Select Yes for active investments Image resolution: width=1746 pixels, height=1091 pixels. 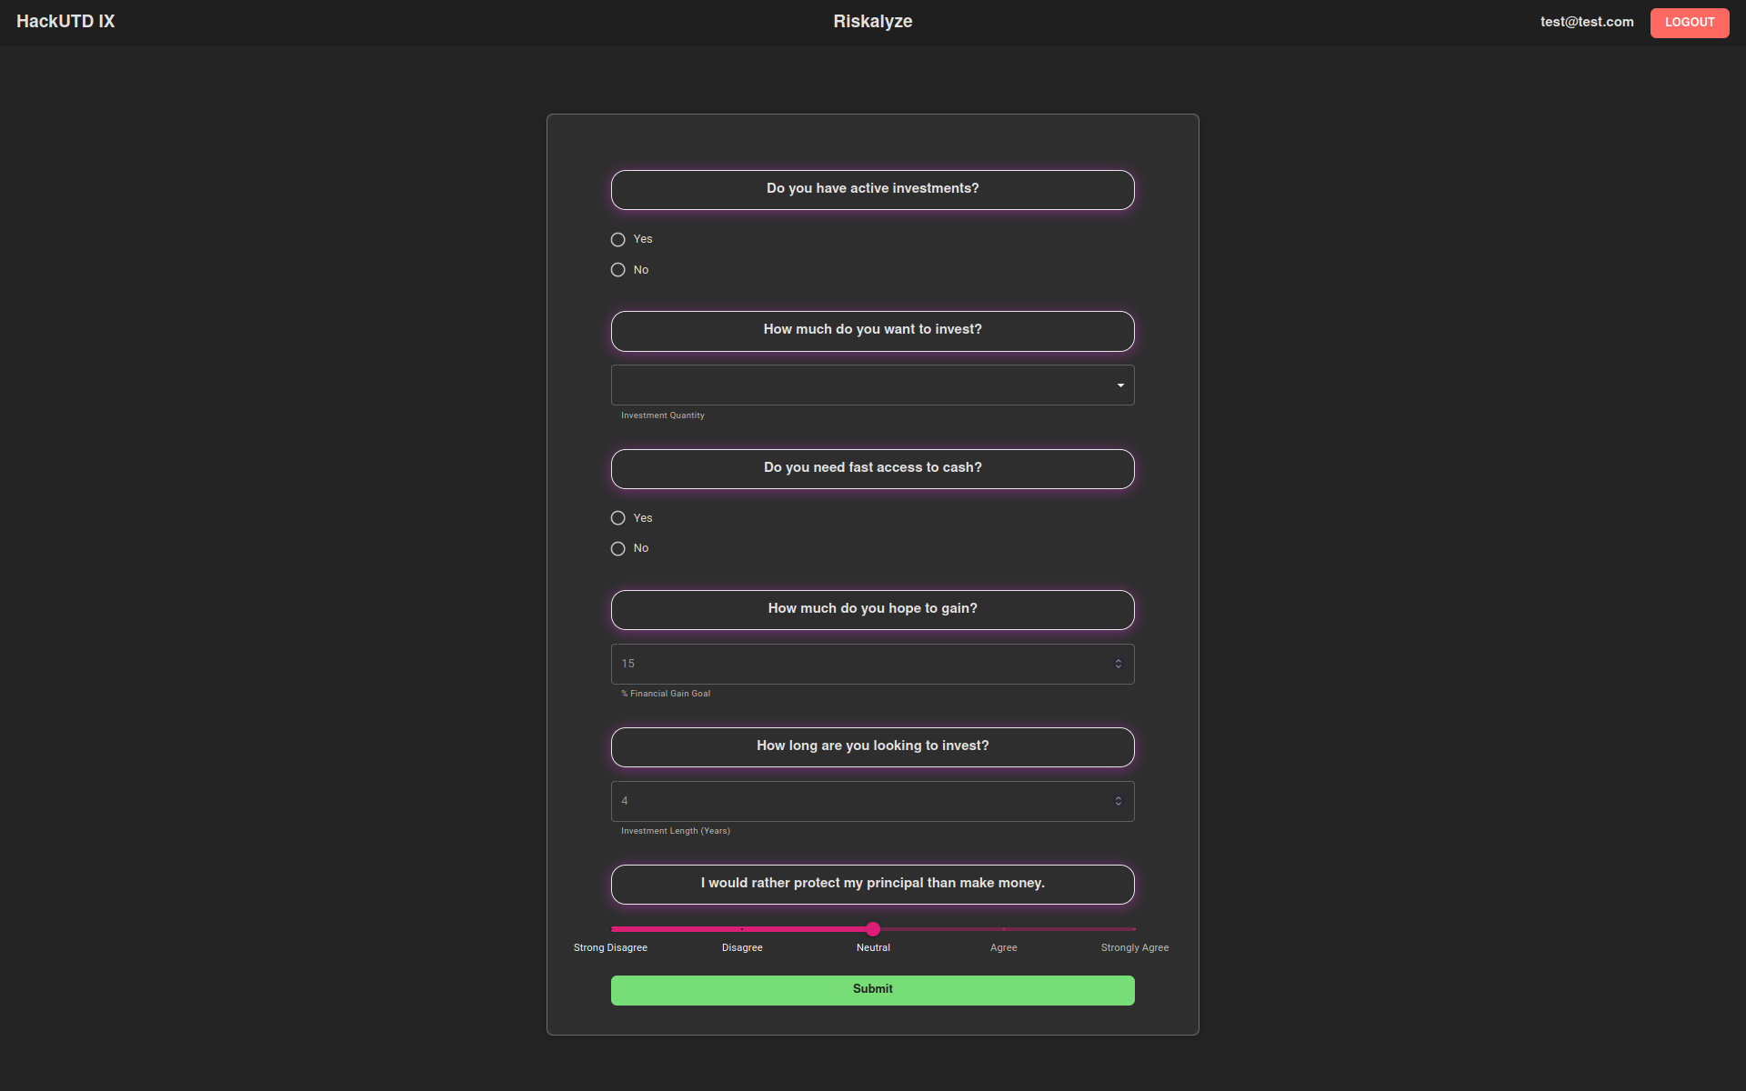[618, 239]
